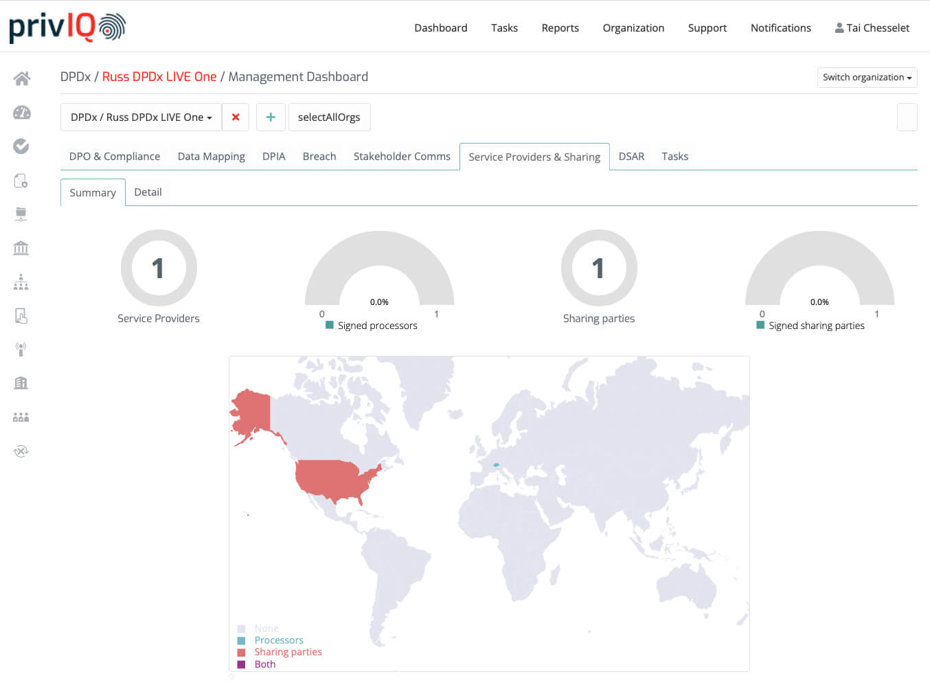Click the privIQ logo
Viewport: 930px width, 691px height.
(67, 27)
